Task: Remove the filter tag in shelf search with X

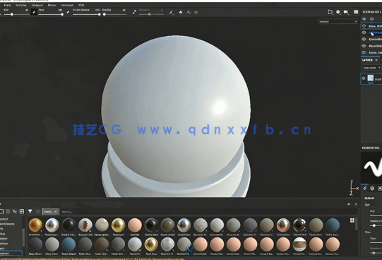Action: point(56,211)
